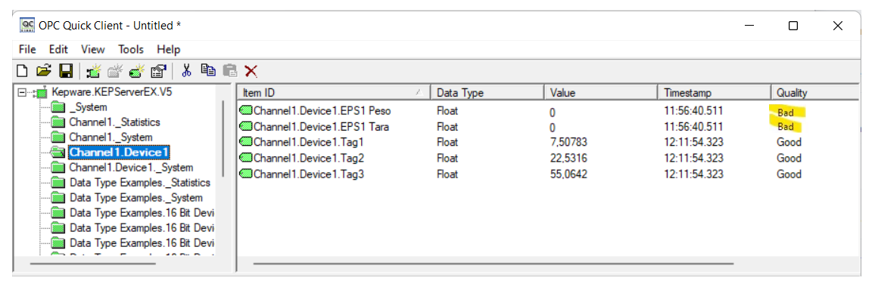The width and height of the screenshot is (875, 287).
Task: Click the Bad quality of EPS1 Peso
Action: click(x=785, y=113)
